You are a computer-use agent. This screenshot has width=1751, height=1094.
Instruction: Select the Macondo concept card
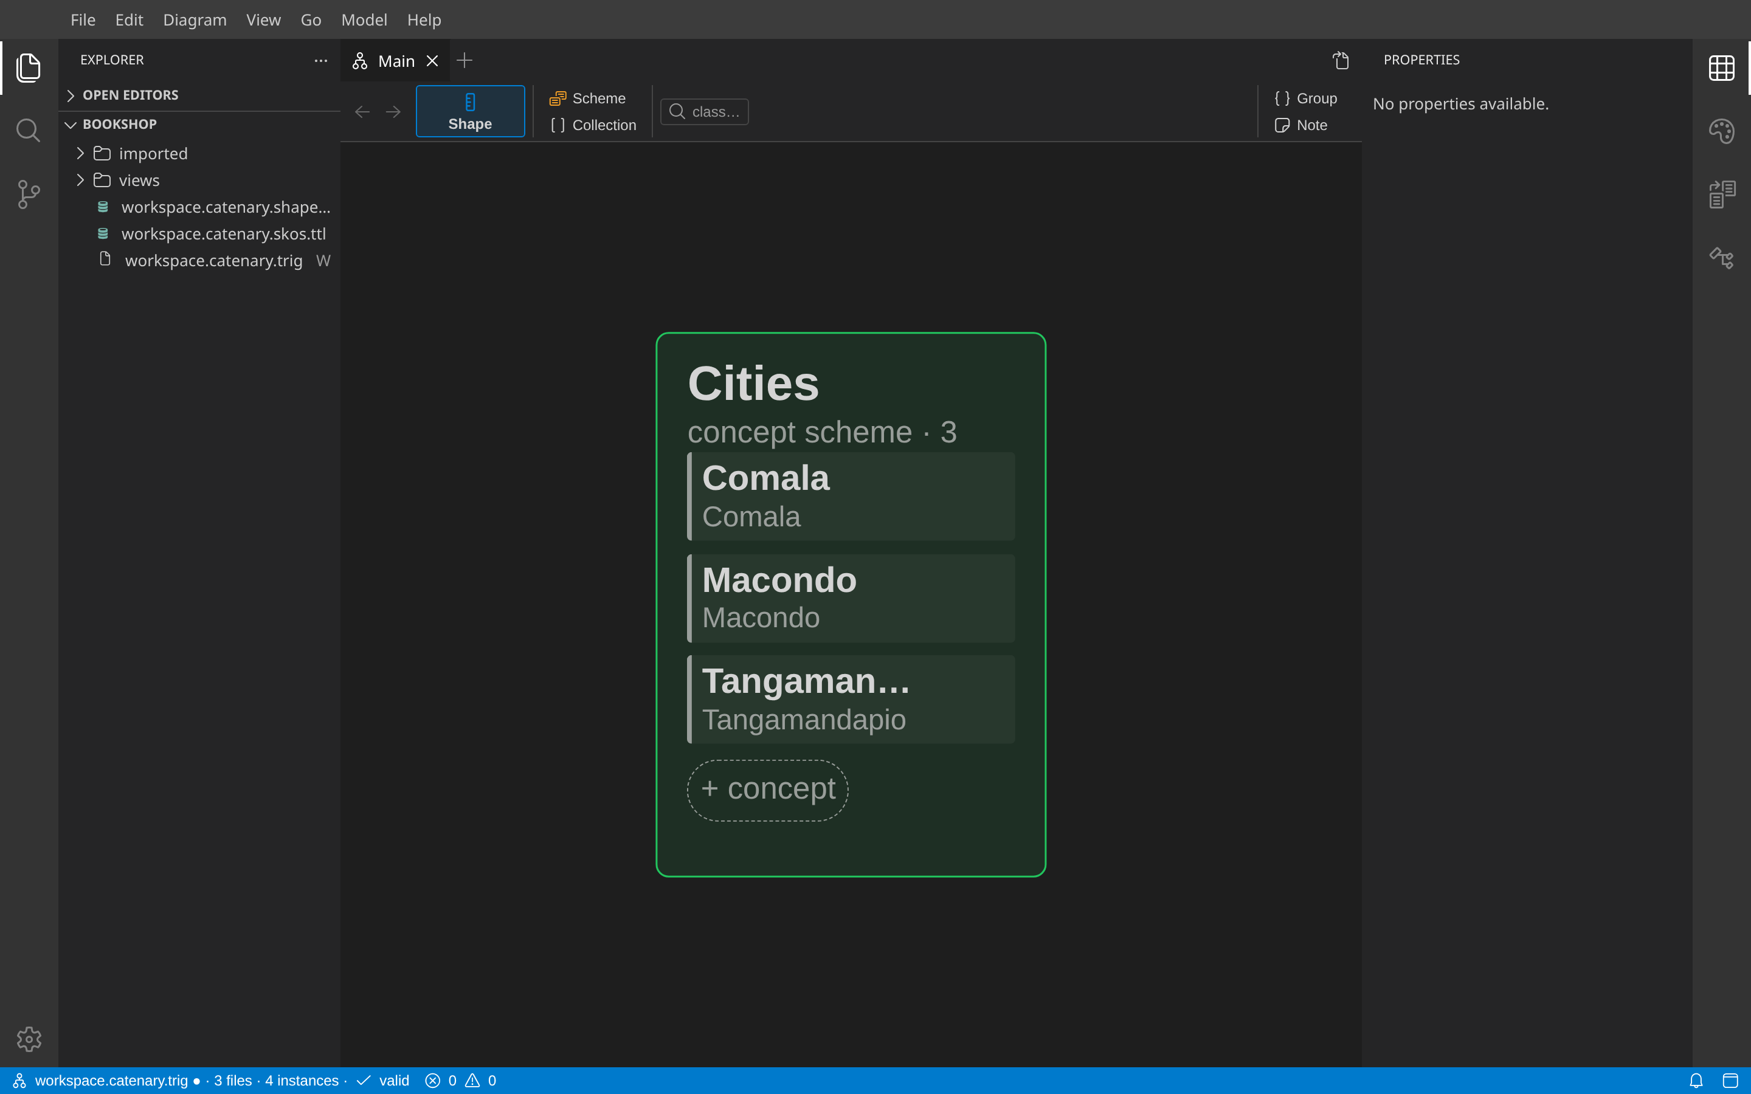point(851,599)
